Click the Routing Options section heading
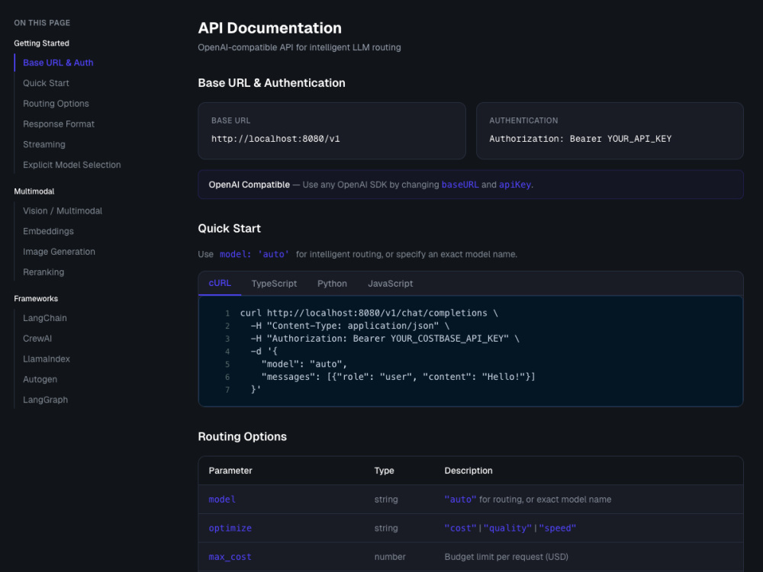 tap(243, 437)
